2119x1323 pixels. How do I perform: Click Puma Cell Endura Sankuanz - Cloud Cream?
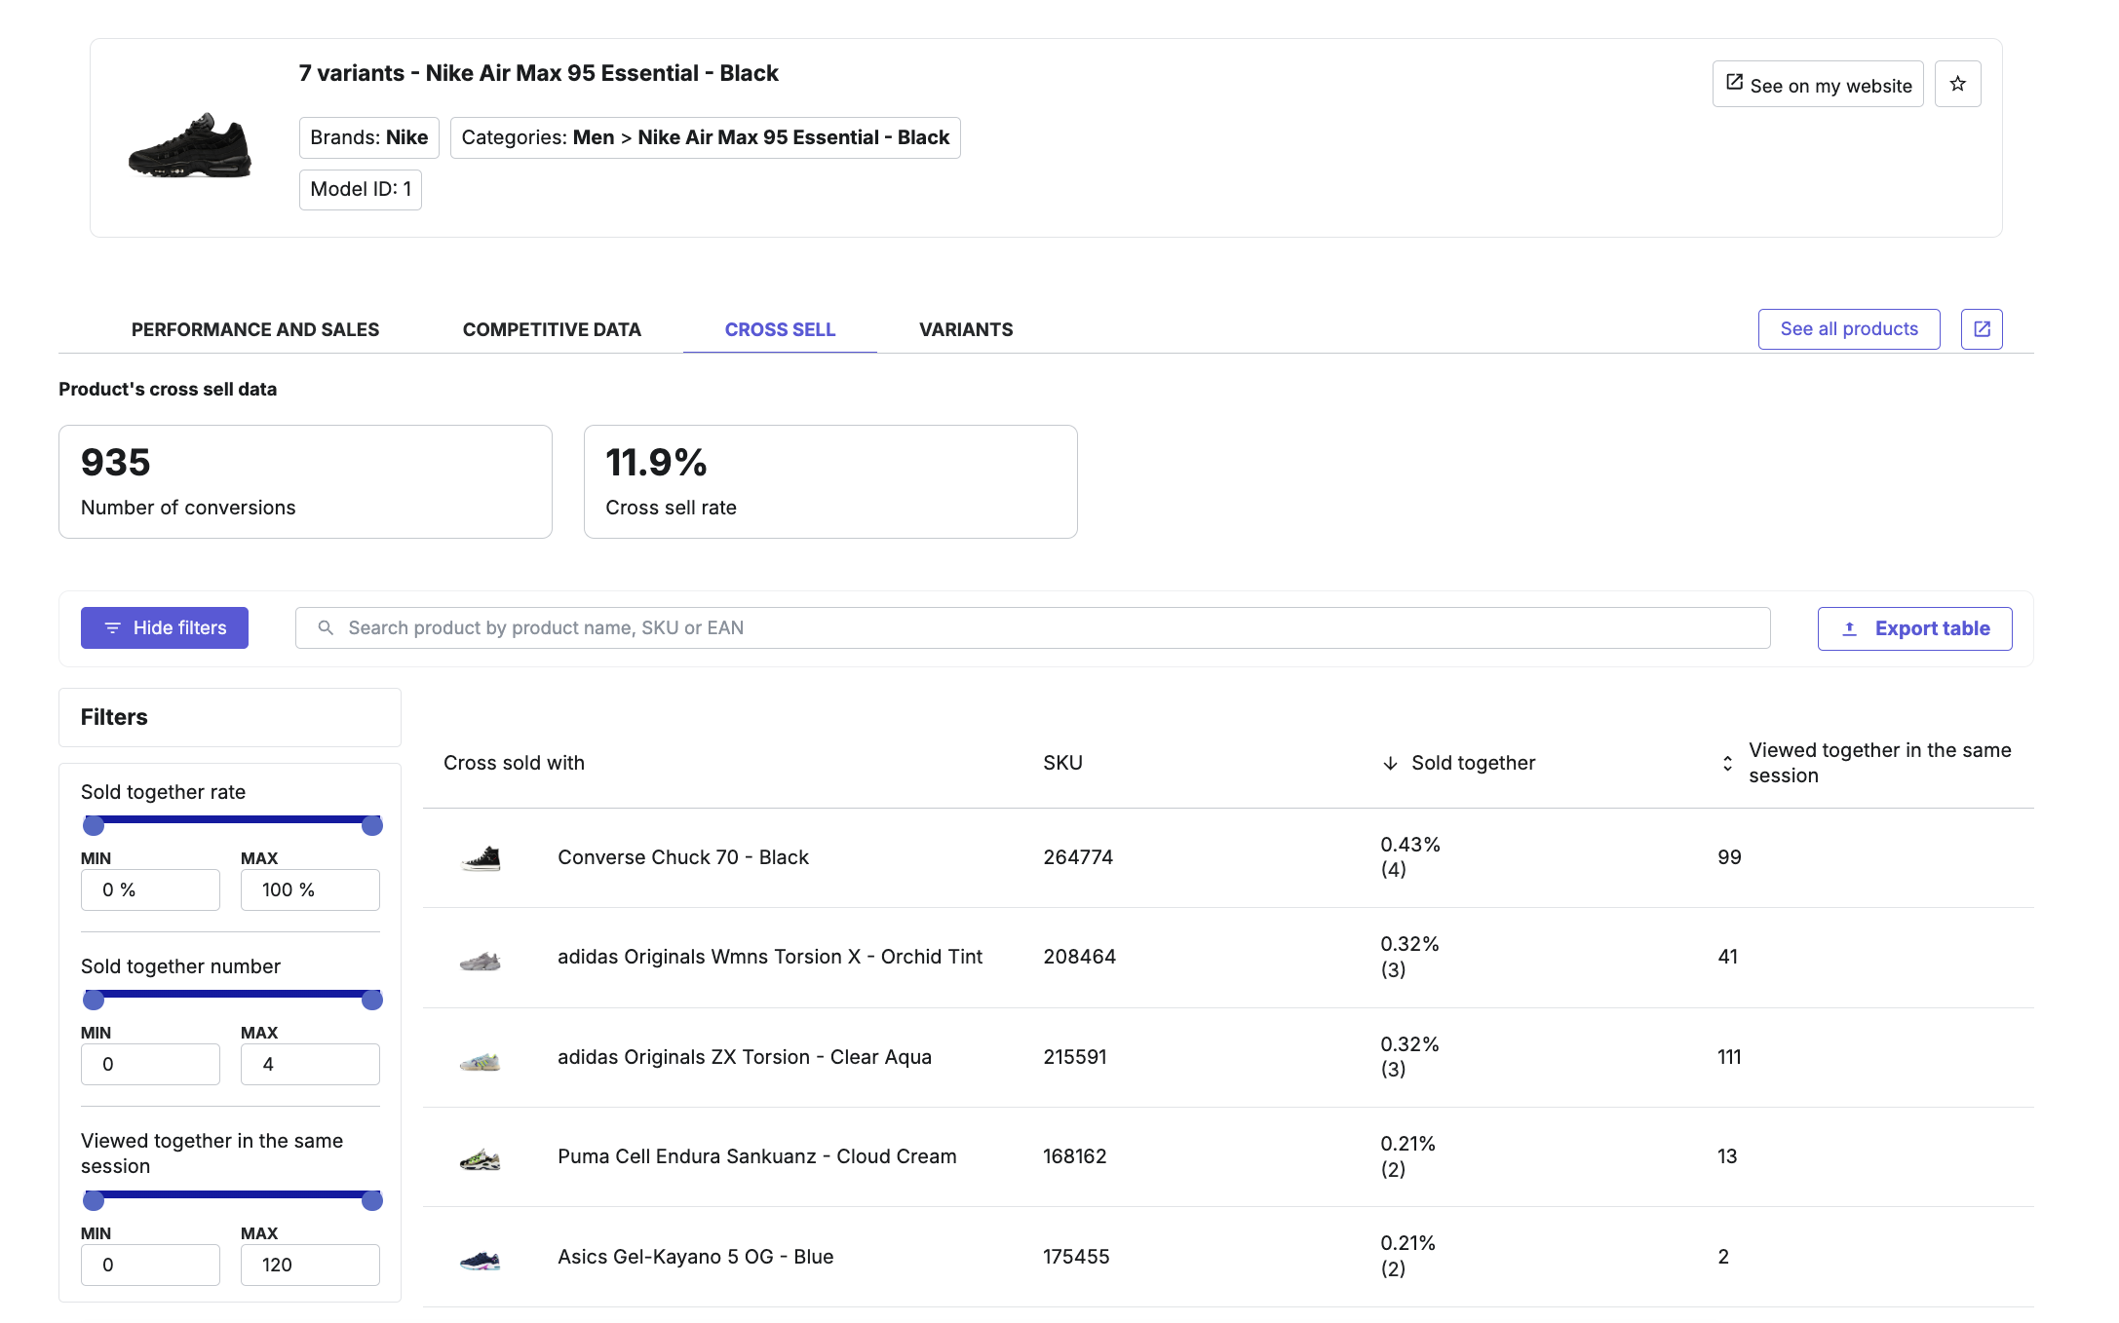coord(757,1156)
